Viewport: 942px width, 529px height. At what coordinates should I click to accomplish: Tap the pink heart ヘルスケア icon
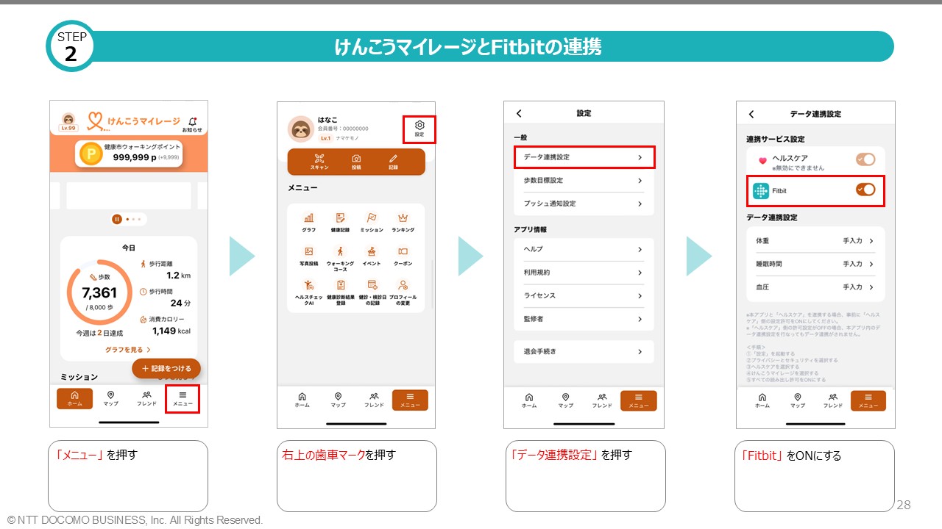pyautogui.click(x=762, y=160)
